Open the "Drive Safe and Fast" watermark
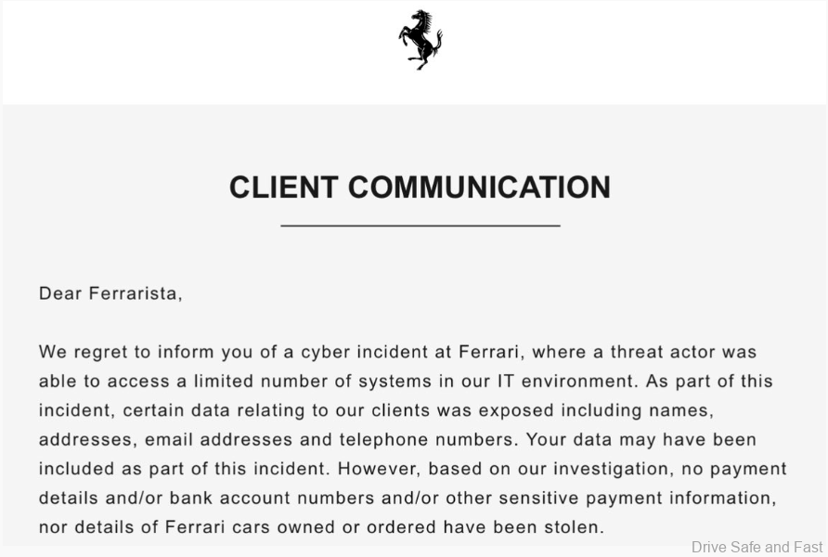Screen dimensions: 828x557 (757, 547)
